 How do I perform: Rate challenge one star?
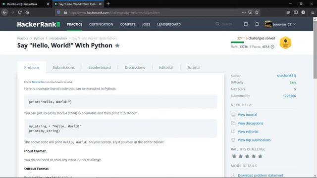coord(234,156)
